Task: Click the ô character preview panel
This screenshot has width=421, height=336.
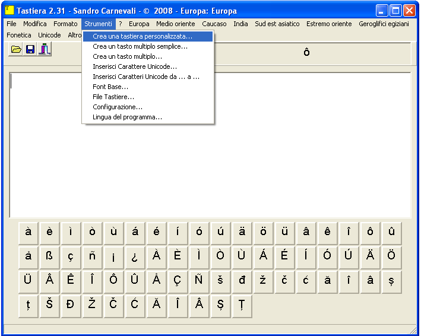Action: coord(306,52)
